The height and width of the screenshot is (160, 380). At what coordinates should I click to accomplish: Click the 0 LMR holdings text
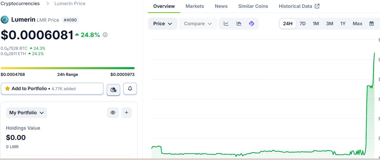point(12,147)
